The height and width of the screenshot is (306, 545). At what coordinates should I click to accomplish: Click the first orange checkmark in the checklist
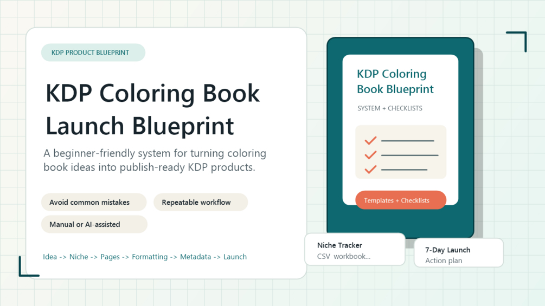(x=370, y=140)
